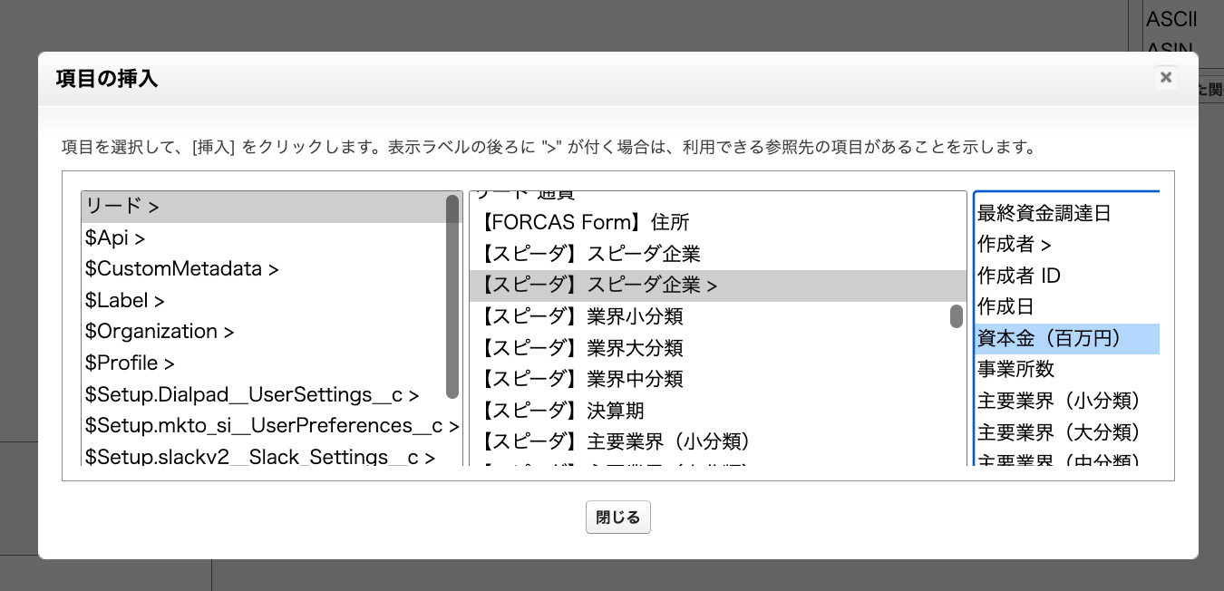Select 資本金（百万円） in third column

[1049, 339]
